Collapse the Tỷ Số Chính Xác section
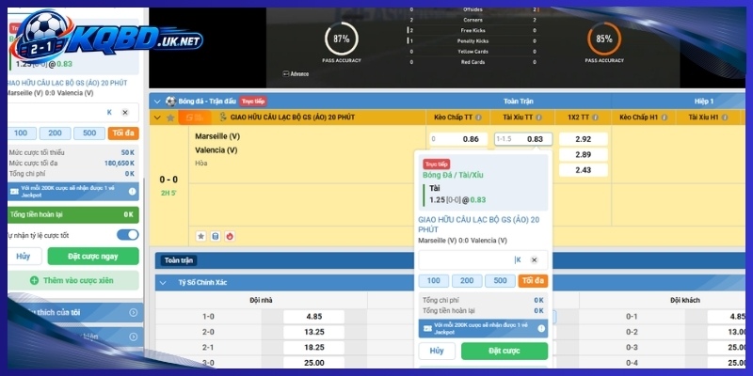Screen dimensions: 753x376 click(x=163, y=283)
